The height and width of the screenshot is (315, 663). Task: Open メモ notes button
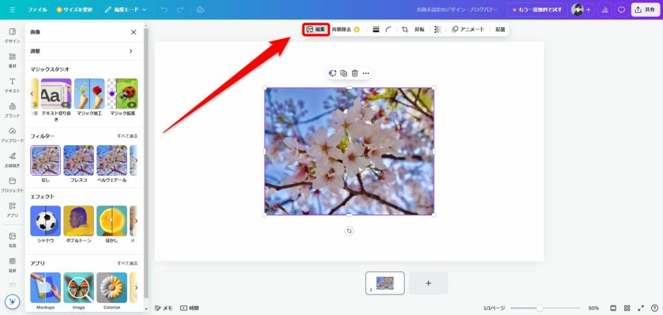163,309
